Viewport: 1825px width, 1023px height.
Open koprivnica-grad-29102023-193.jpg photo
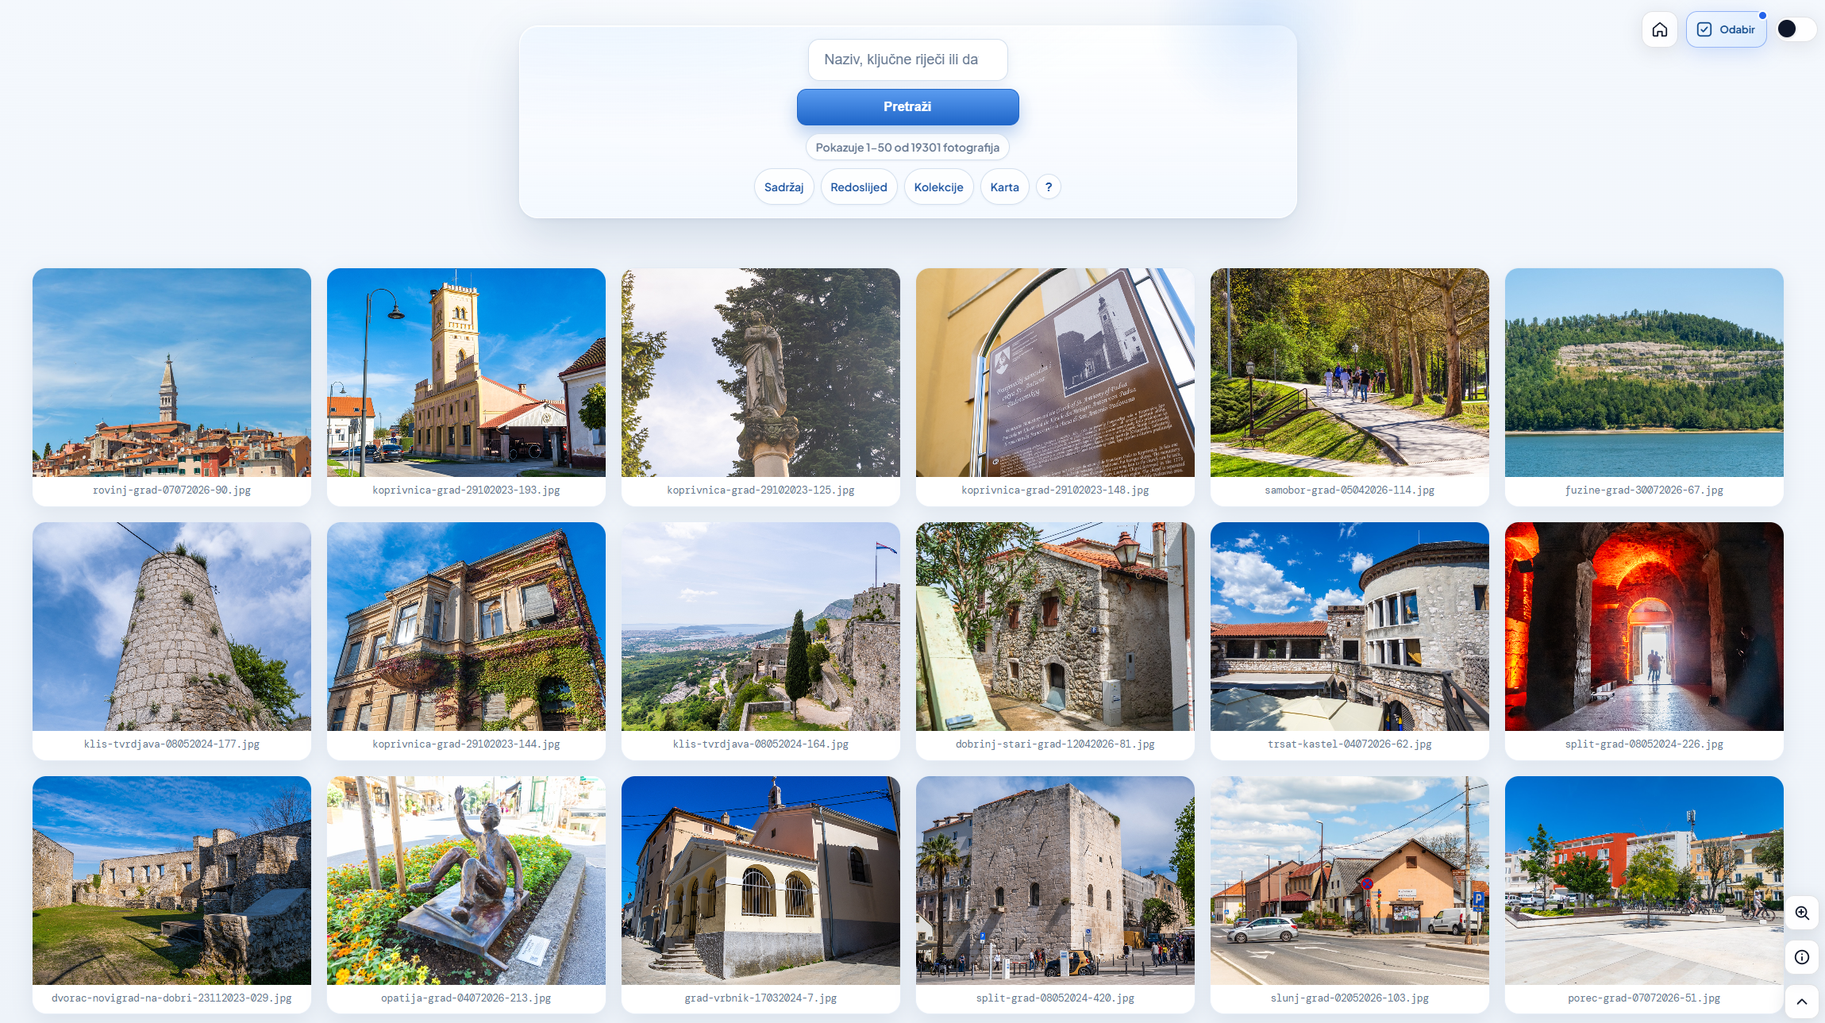pos(466,372)
